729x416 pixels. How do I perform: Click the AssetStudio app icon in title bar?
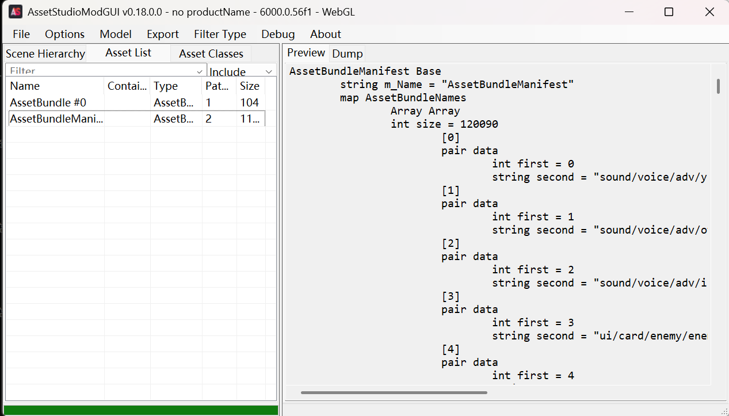point(16,12)
